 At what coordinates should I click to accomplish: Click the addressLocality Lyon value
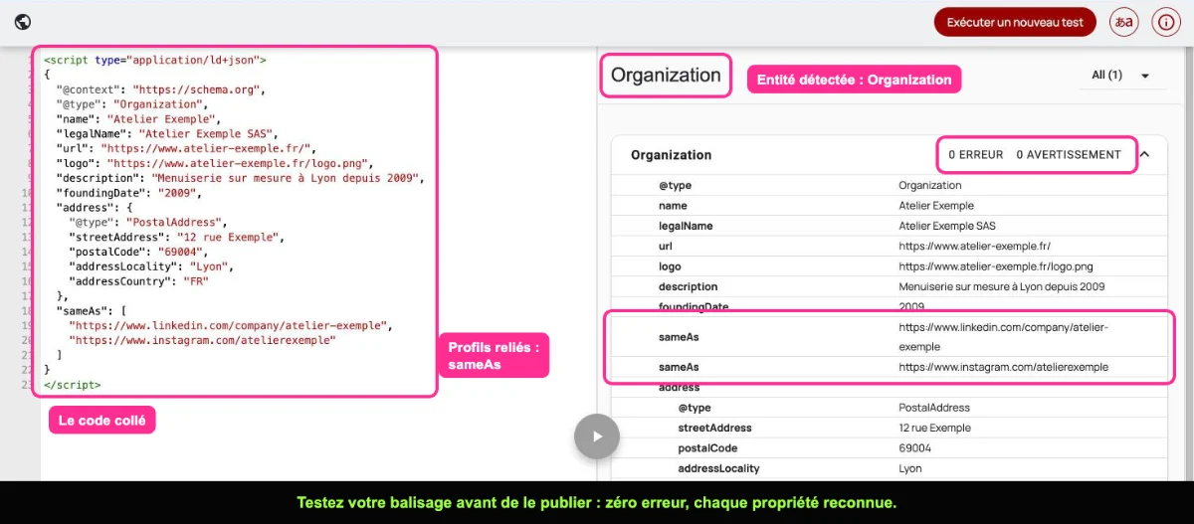909,468
